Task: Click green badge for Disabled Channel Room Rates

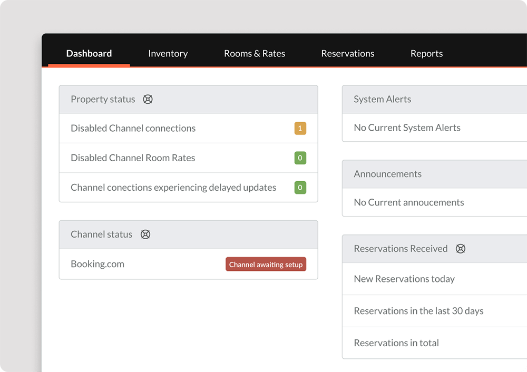Action: (300, 158)
